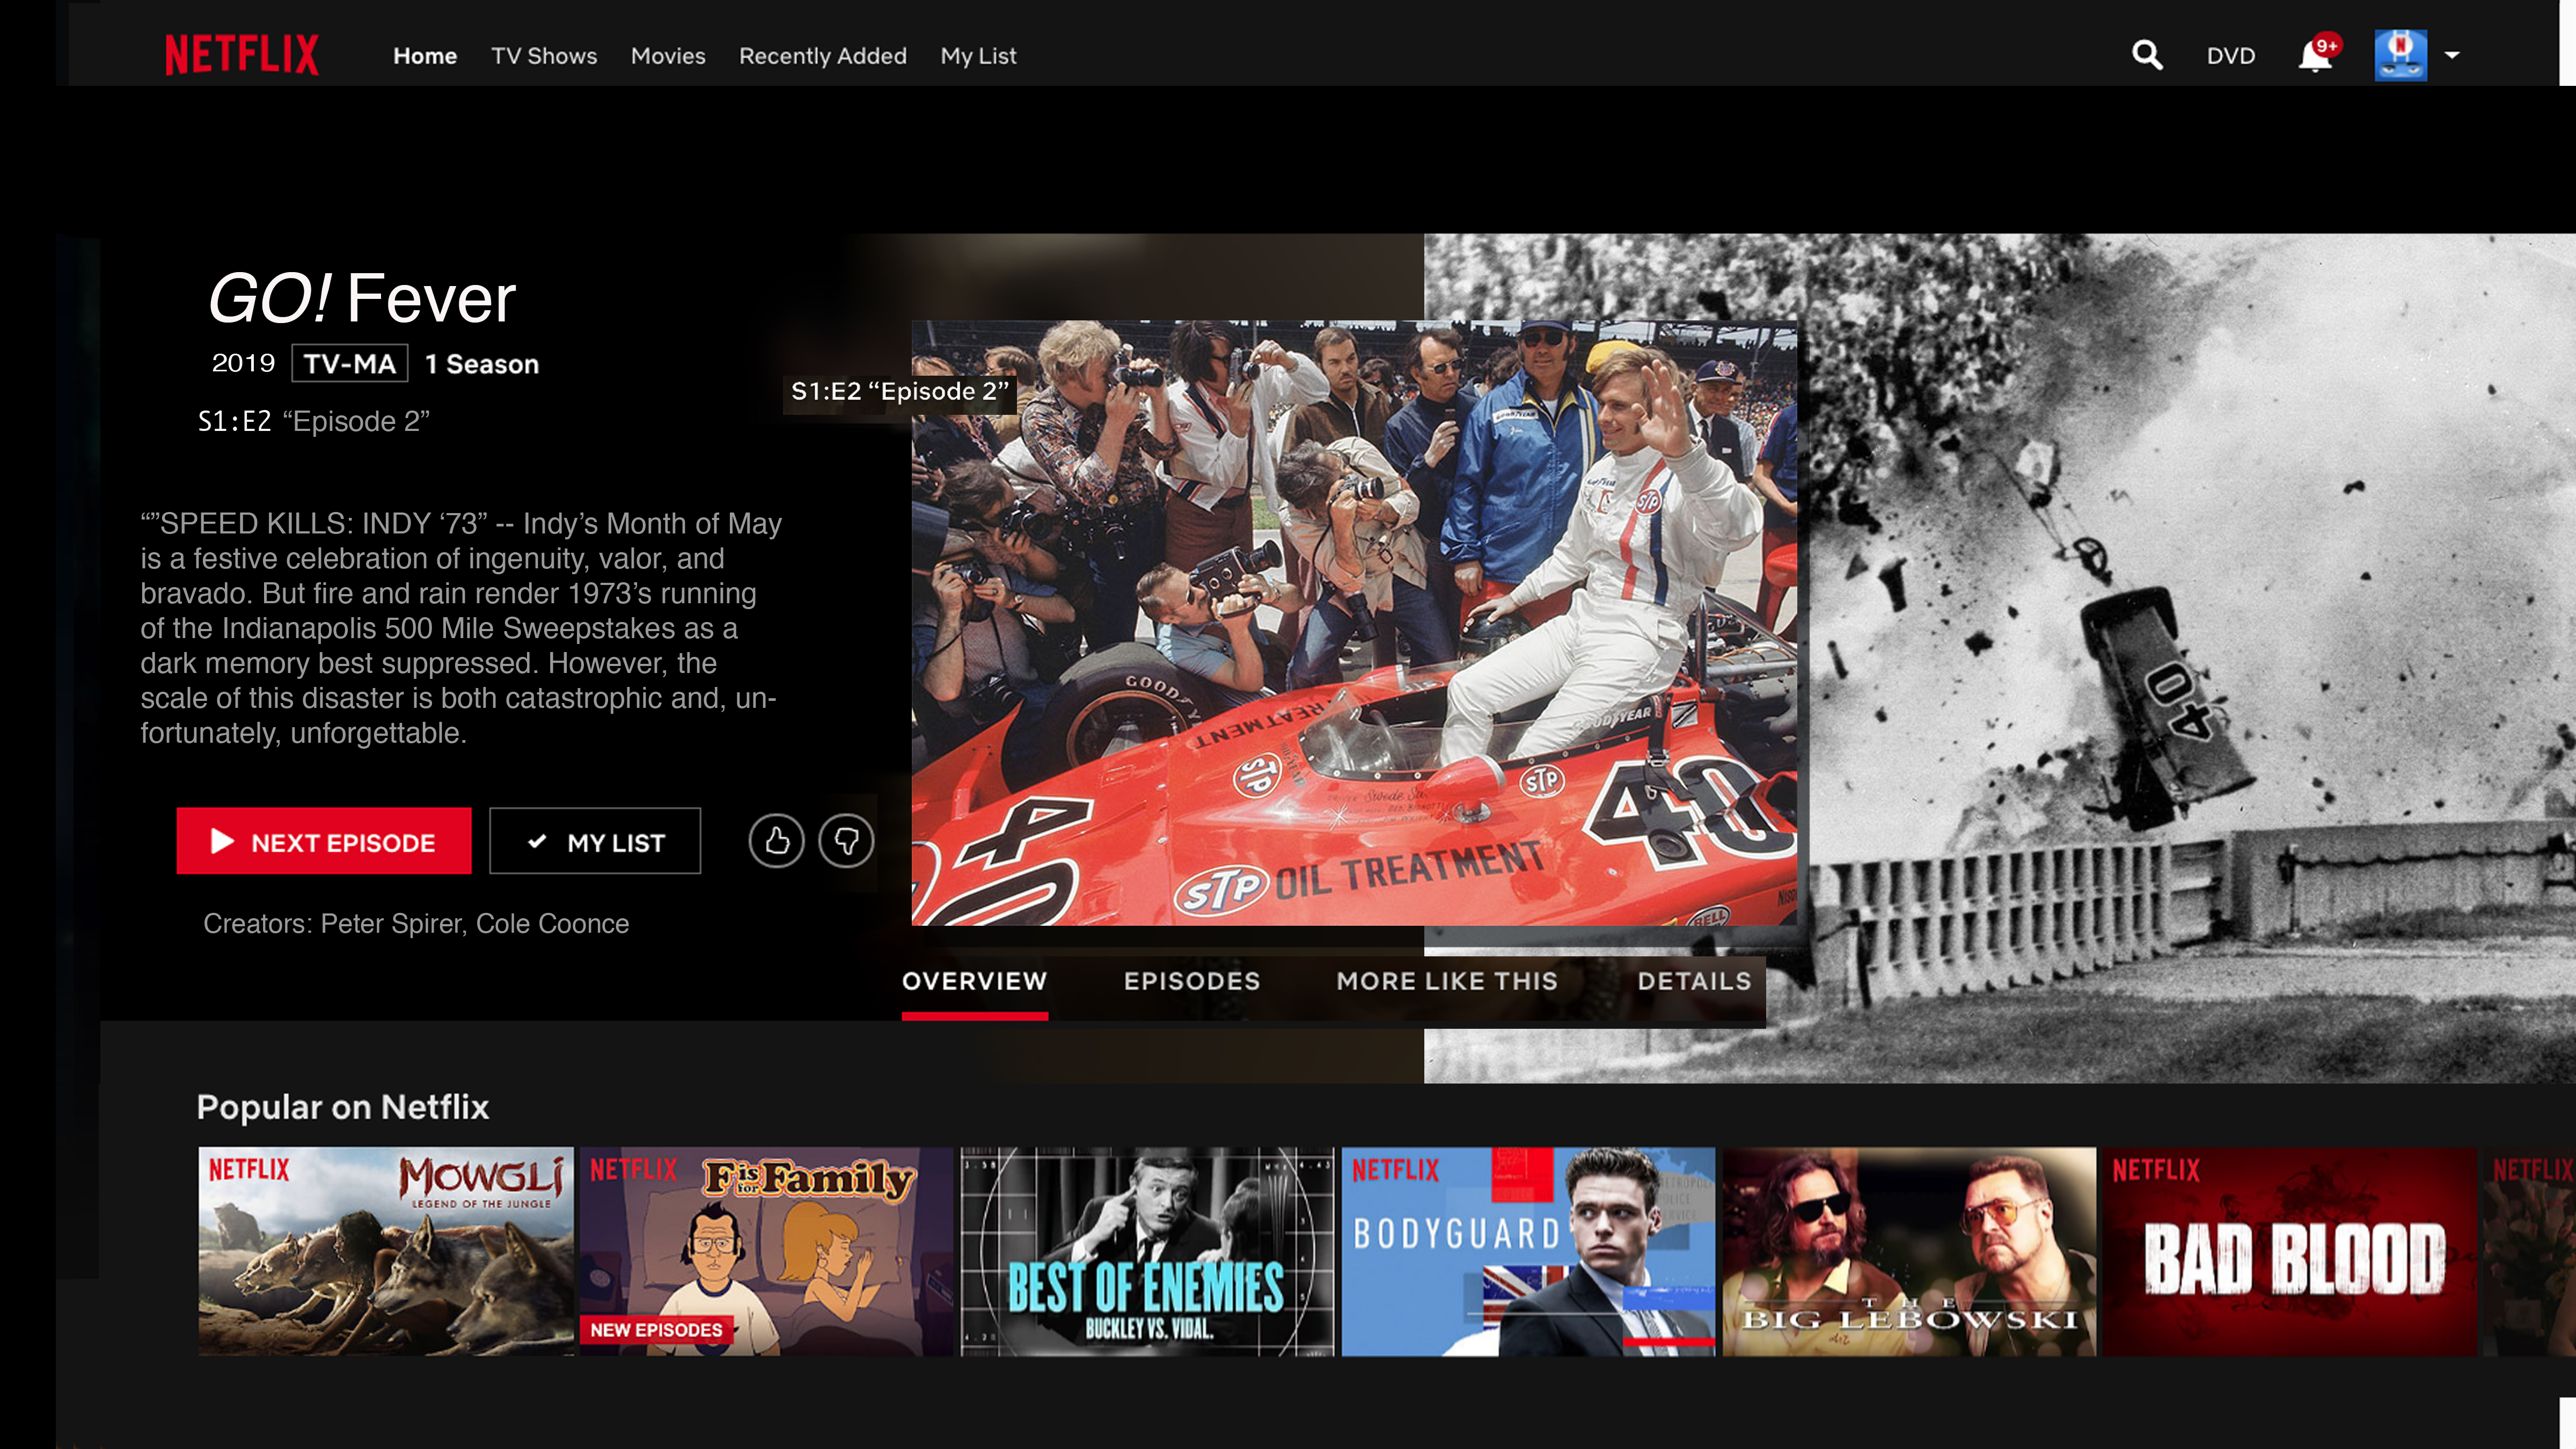
Task: Go to Recently Added
Action: point(822,56)
